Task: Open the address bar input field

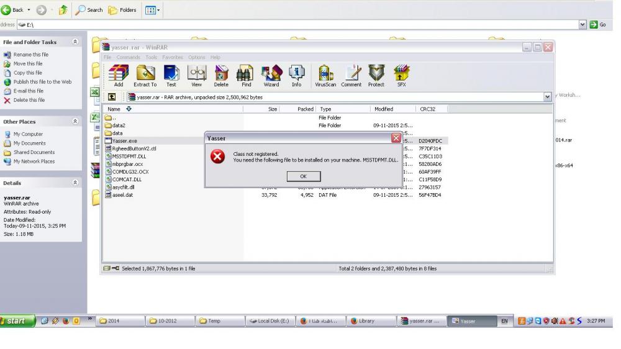Action: [x=298, y=25]
